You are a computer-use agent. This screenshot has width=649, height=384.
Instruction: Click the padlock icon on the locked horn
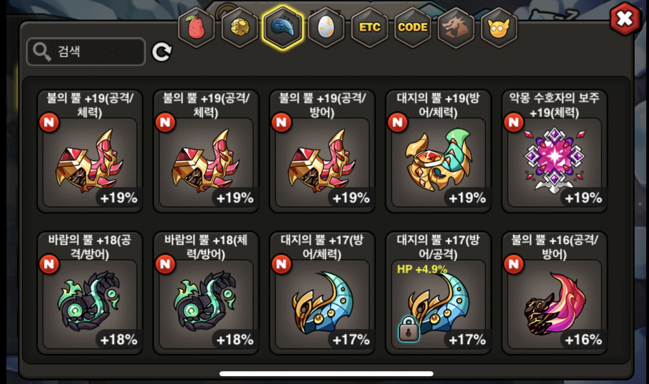(x=408, y=329)
